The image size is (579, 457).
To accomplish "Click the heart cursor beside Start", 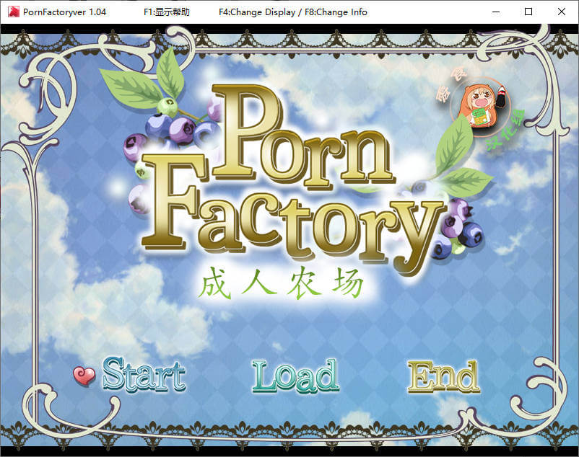I will (84, 376).
